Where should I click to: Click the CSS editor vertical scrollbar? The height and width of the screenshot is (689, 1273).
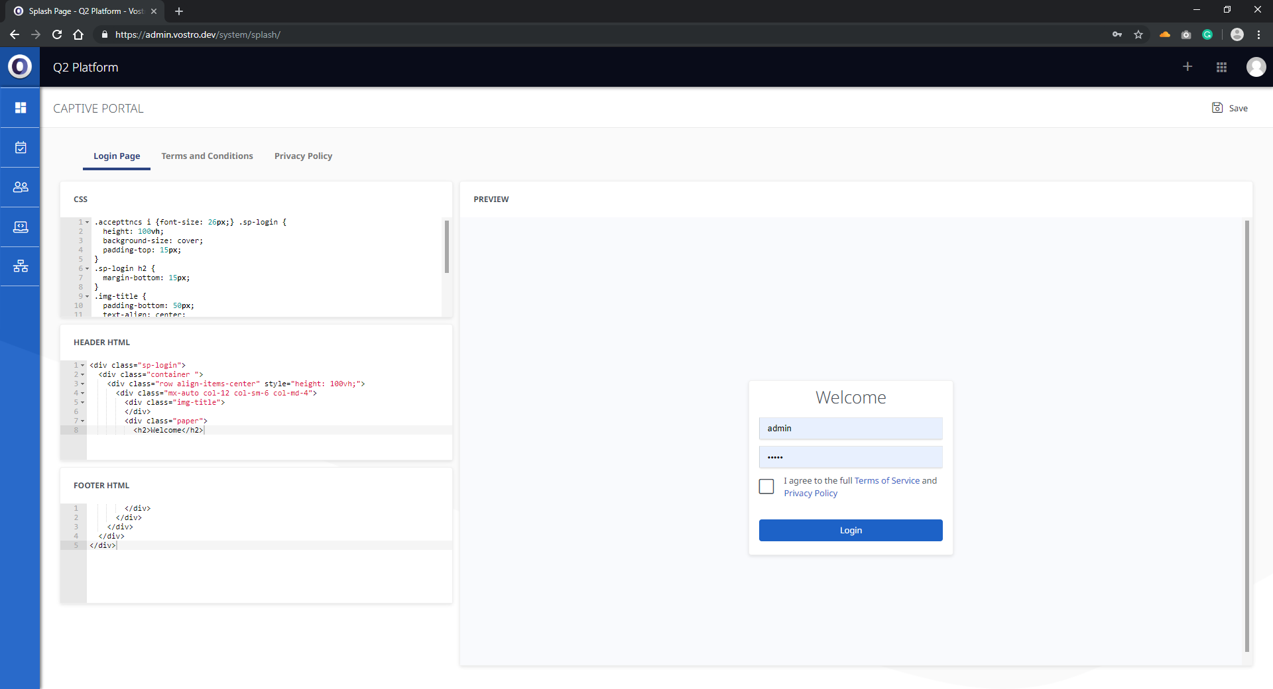447,246
